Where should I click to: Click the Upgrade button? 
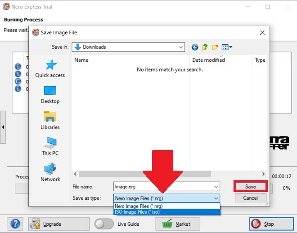[58, 224]
